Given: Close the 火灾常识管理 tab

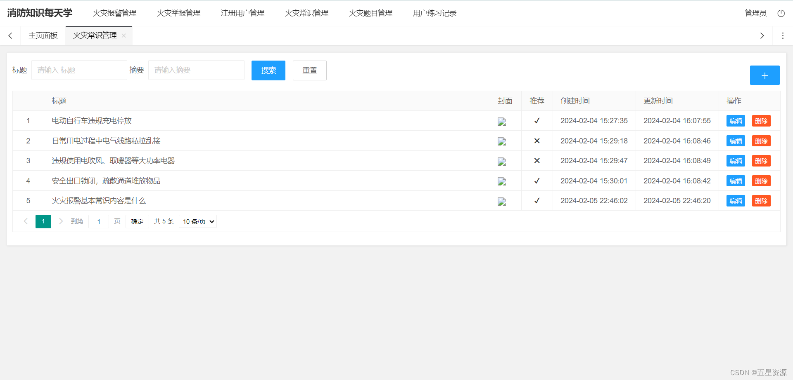Looking at the screenshot, I should coord(124,36).
